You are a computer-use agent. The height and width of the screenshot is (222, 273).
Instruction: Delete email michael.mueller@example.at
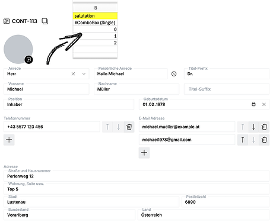264,127
